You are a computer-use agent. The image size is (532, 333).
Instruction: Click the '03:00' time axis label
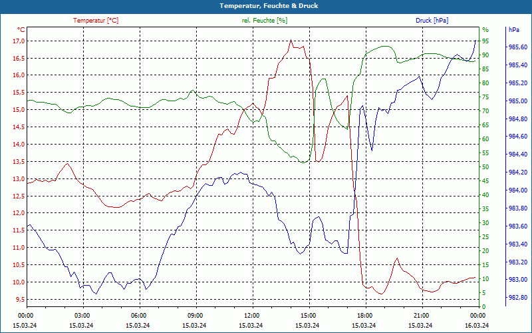click(x=81, y=315)
